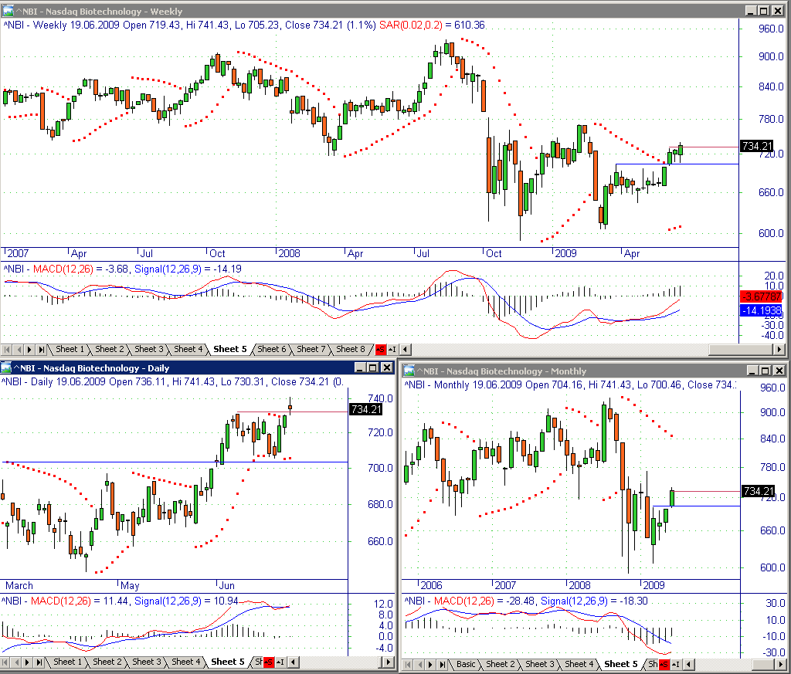The height and width of the screenshot is (674, 791).
Task: Go to first sheet in Weekly window
Action: click(6, 349)
